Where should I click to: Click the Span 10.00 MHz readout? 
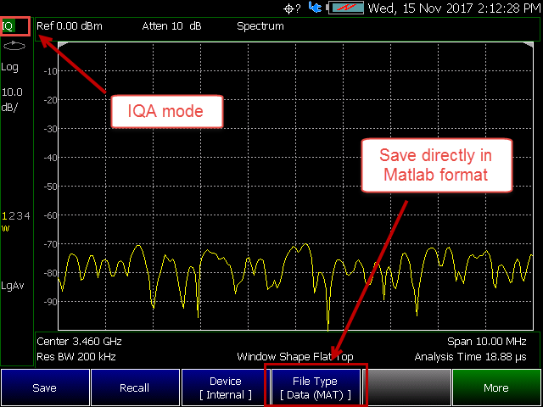[x=487, y=342]
